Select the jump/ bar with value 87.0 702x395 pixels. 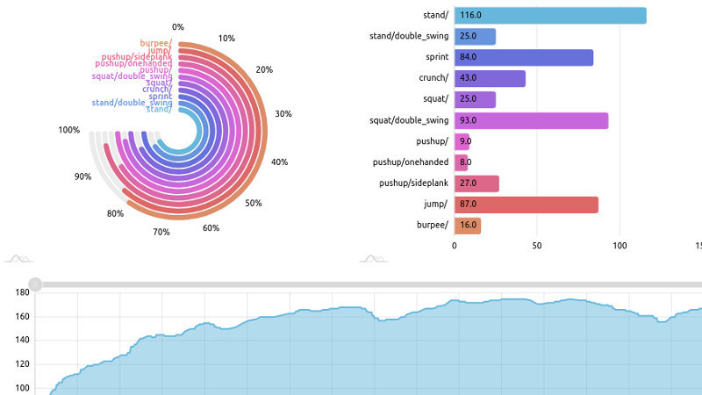[526, 205]
